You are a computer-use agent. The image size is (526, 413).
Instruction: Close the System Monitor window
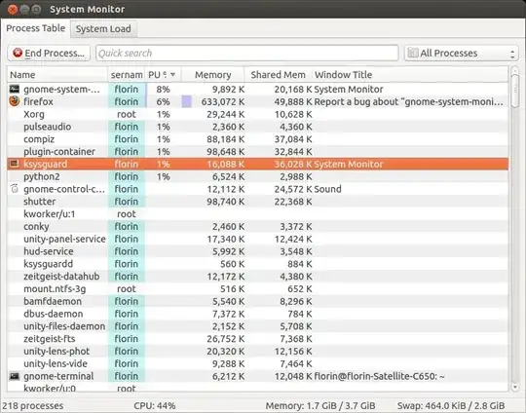pos(13,9)
